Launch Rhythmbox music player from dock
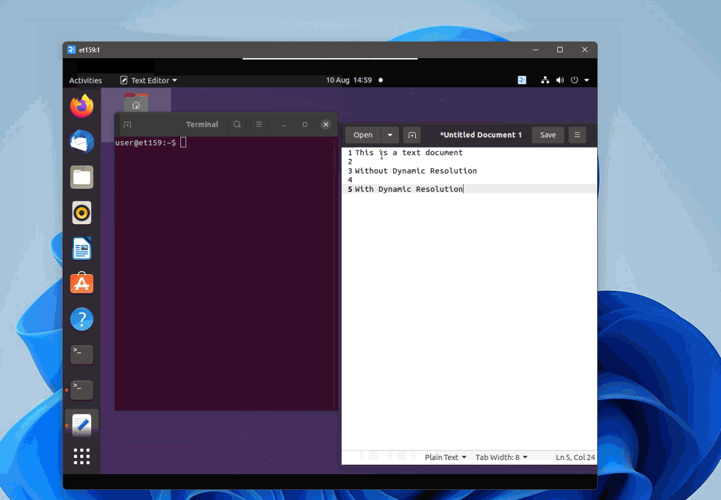The width and height of the screenshot is (721, 500). tap(82, 213)
